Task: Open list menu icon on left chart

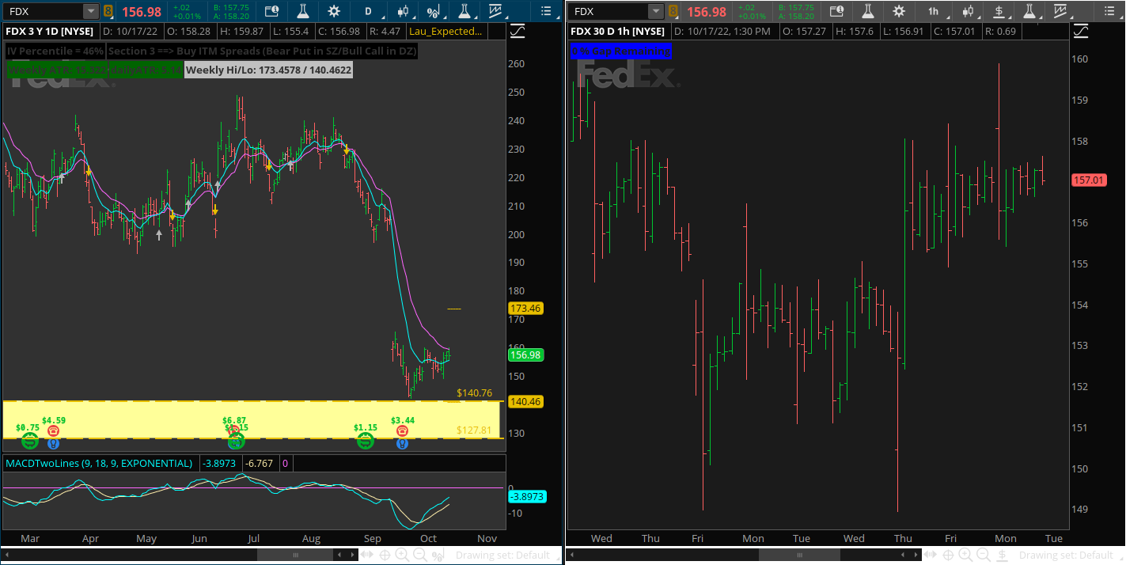Action: click(546, 11)
